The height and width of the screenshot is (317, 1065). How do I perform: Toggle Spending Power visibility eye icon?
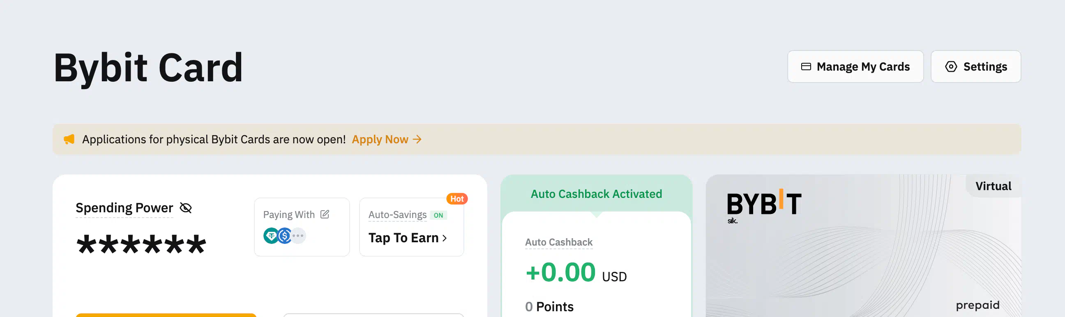tap(186, 208)
